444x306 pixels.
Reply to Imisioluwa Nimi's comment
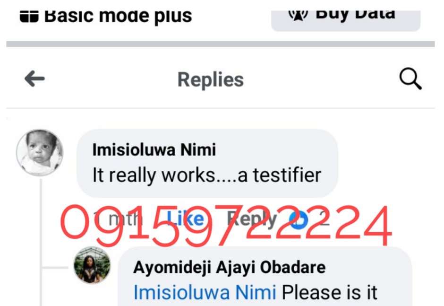[x=252, y=219]
